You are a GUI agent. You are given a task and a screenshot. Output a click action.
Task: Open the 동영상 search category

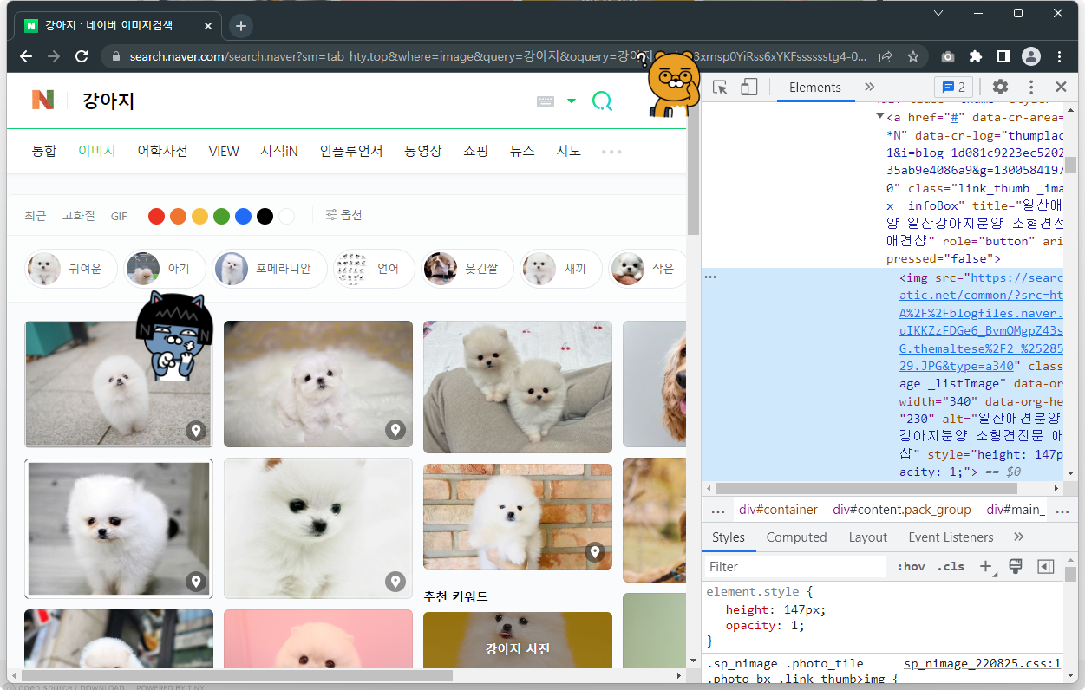click(x=422, y=151)
